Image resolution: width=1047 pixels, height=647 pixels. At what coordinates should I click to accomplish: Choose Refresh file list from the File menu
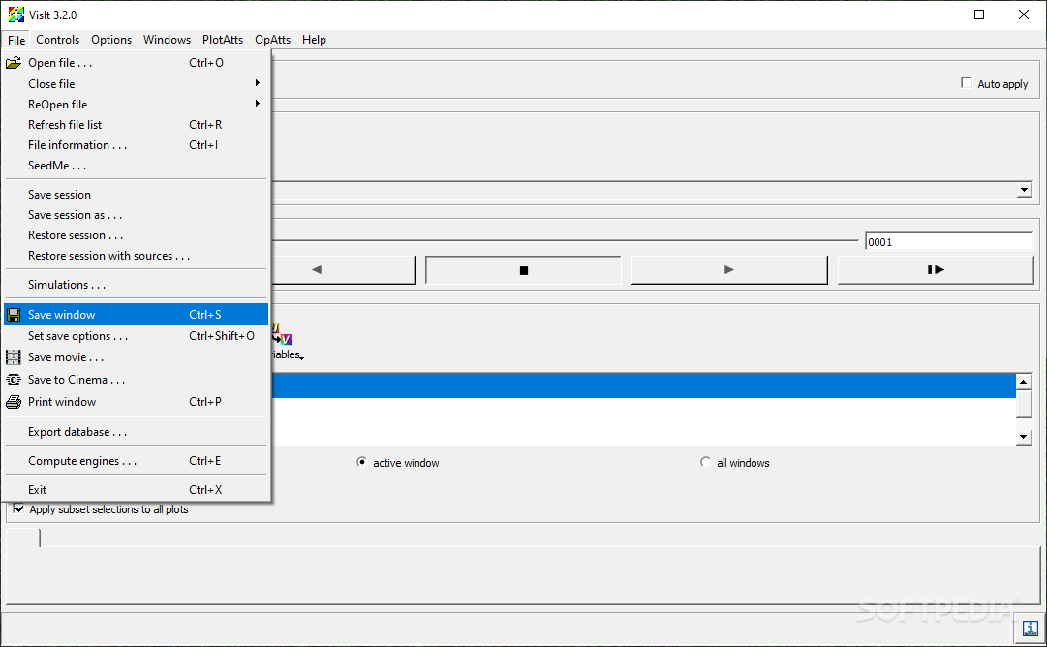pos(137,125)
